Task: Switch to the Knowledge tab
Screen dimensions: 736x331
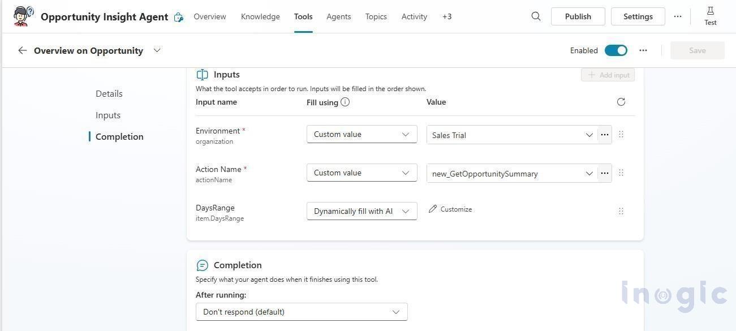Action: pos(260,16)
